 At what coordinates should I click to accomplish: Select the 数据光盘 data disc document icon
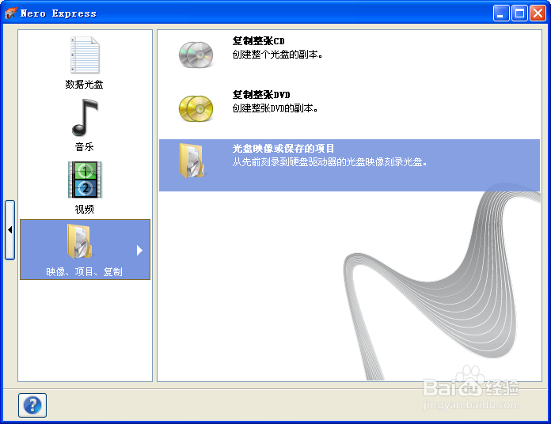pos(85,55)
